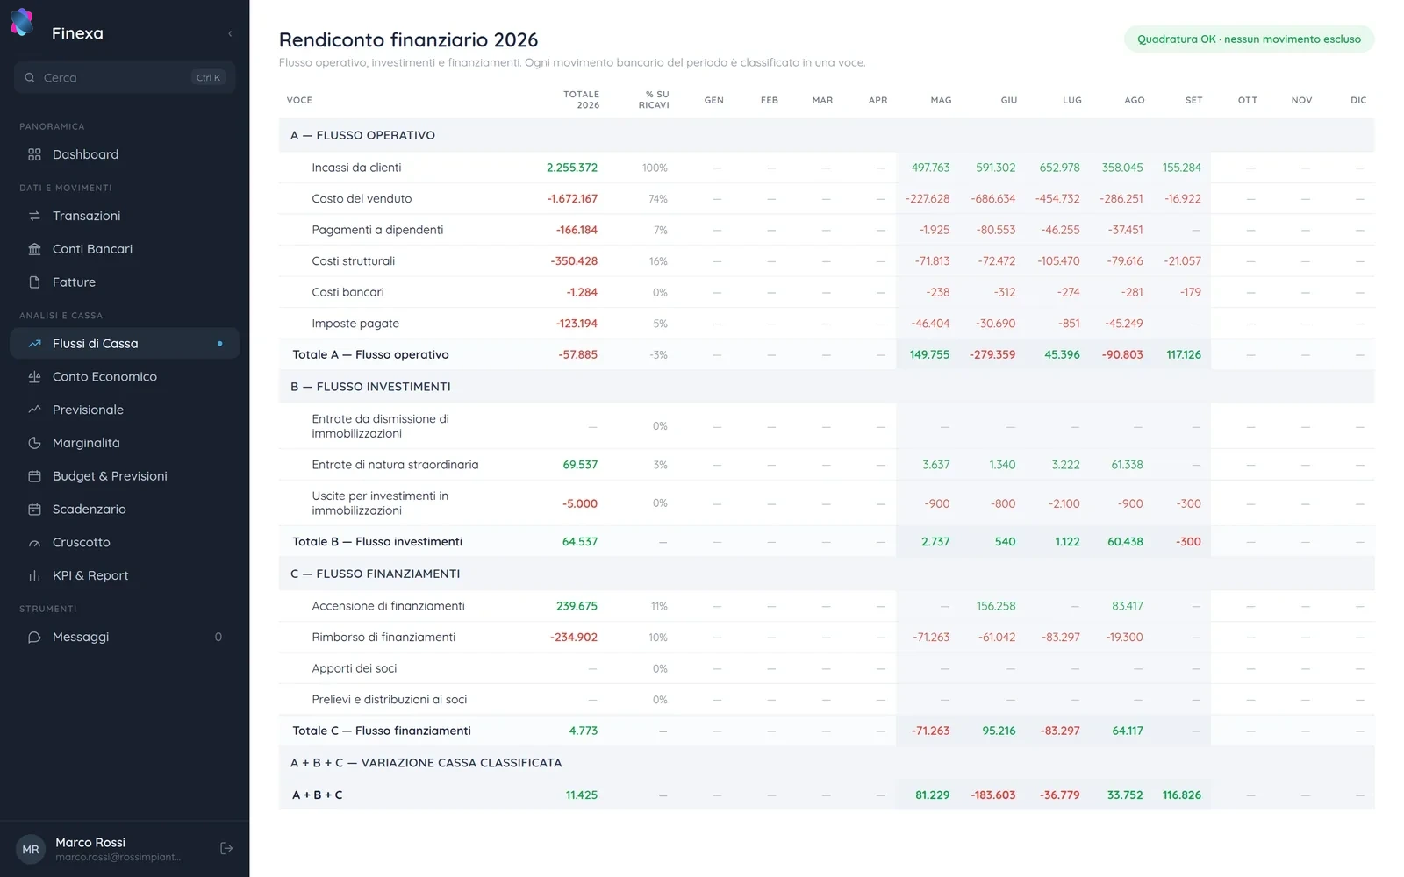Click the Apporti dei soci row label
This screenshot has height=877, width=1404.
coord(355,668)
